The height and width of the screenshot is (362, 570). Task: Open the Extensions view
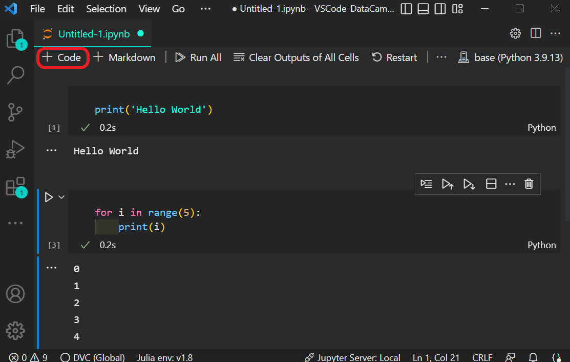click(x=15, y=186)
